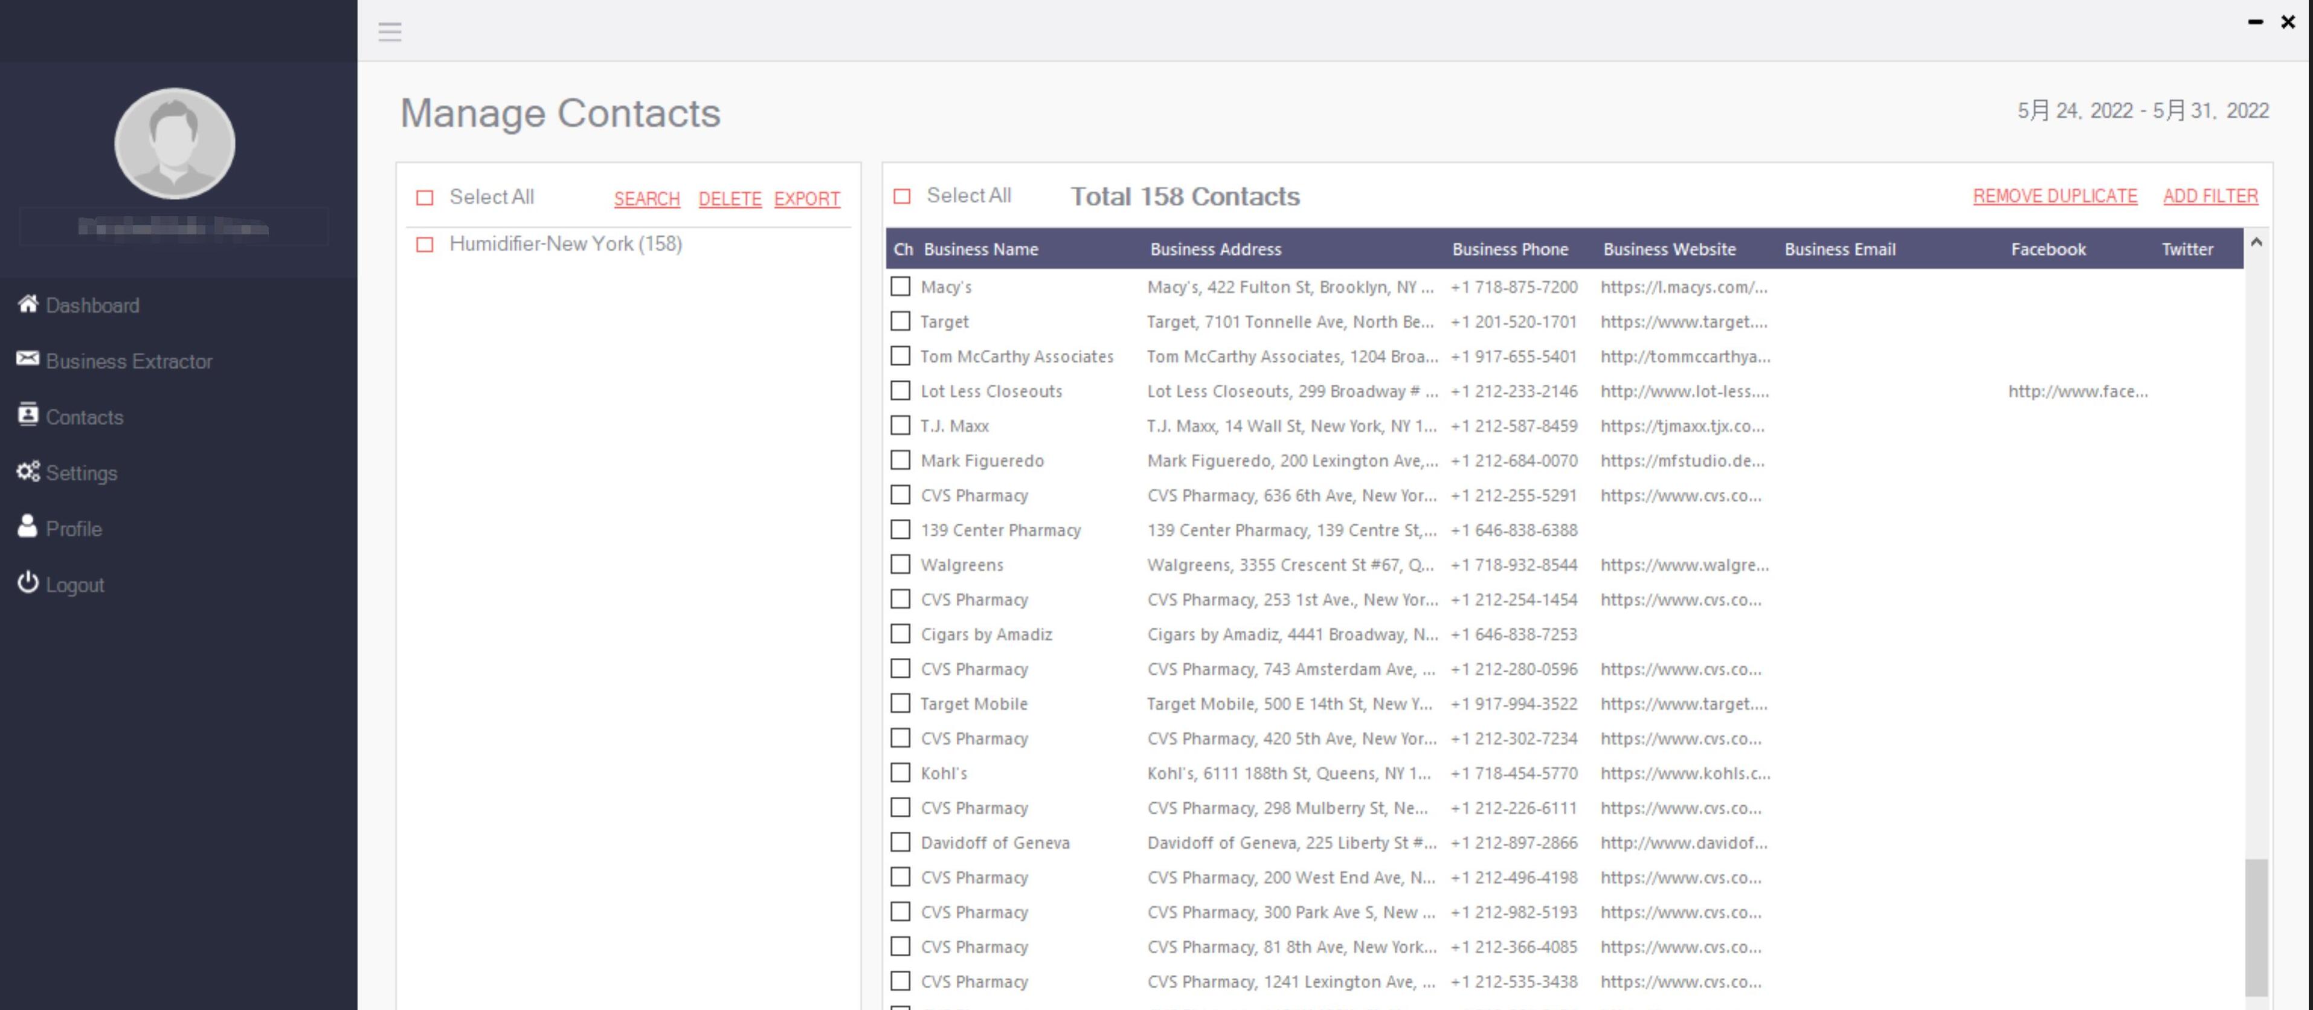Click the Settings gears icon
This screenshot has height=1010, width=2313.
(28, 471)
